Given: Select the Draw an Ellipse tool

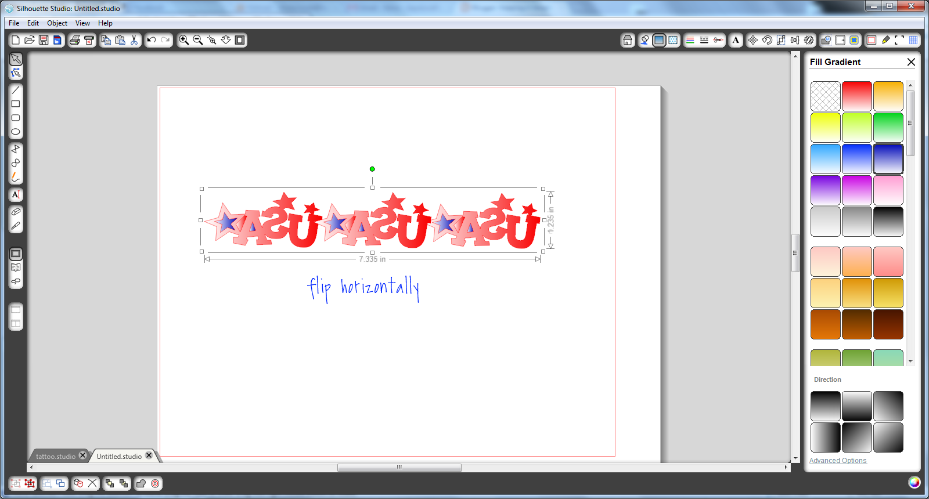Looking at the screenshot, I should coord(16,132).
